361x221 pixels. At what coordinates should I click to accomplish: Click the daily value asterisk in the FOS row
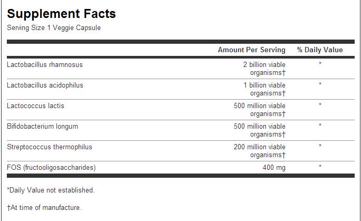click(x=320, y=168)
